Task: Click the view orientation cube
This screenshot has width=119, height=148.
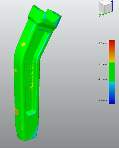Action: tap(105, 7)
